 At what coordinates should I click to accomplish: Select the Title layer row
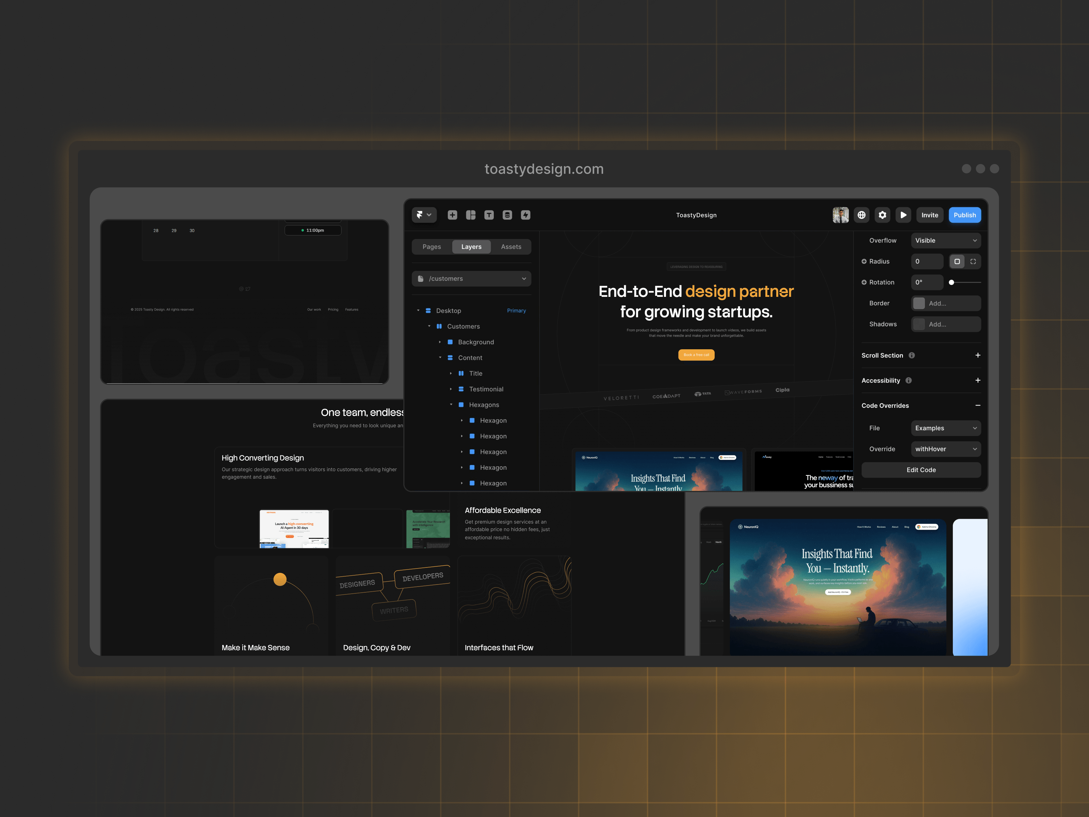[x=471, y=373]
